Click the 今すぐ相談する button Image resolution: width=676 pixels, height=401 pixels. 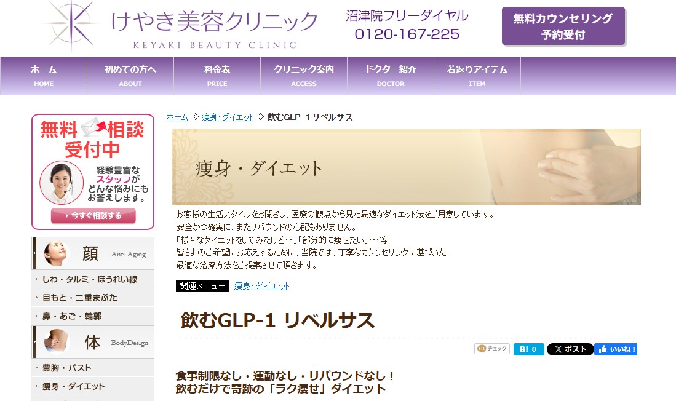[93, 216]
